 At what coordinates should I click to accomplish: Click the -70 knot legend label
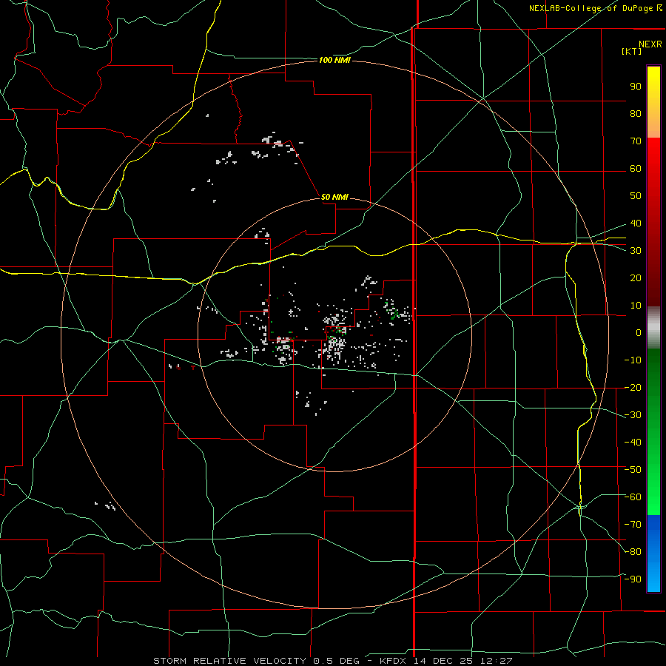(633, 524)
